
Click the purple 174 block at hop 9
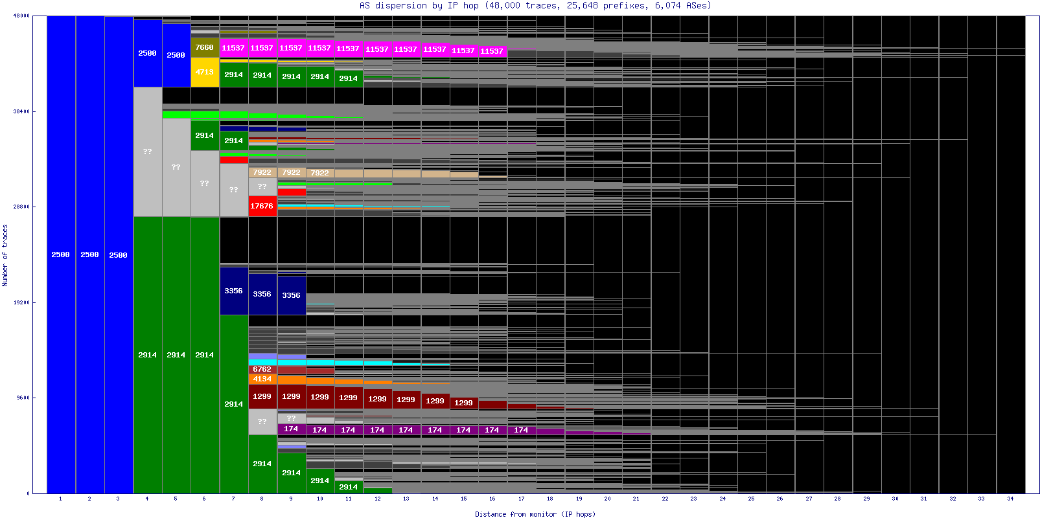[292, 429]
